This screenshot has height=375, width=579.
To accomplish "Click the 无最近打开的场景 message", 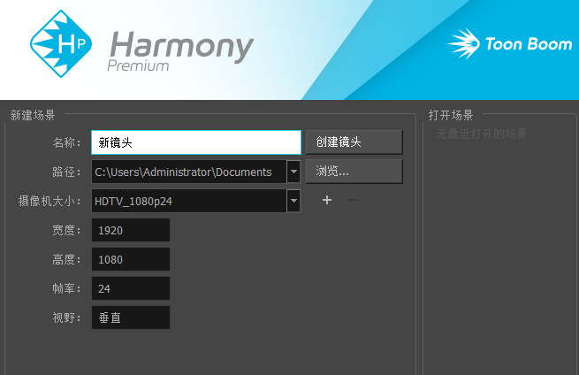I will (x=481, y=134).
